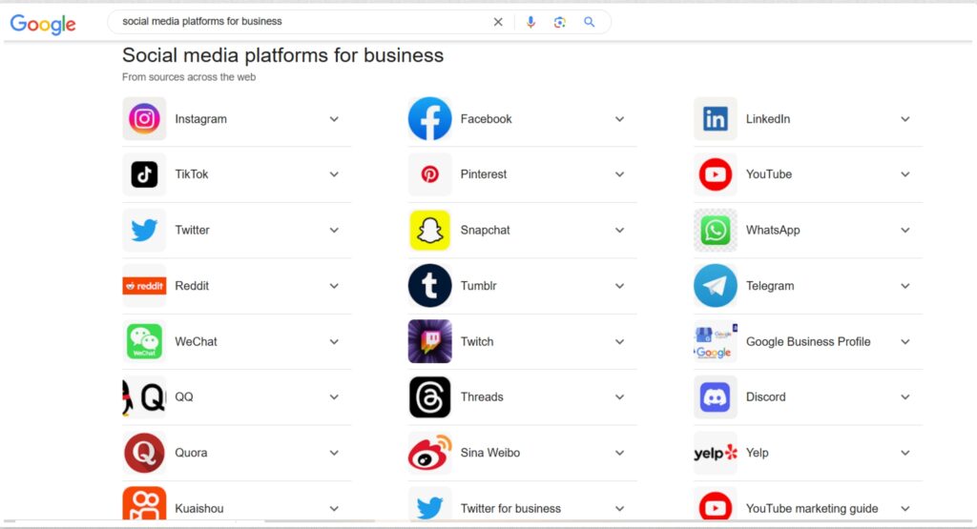Expand the TikTok entry chevron
This screenshot has height=529, width=977.
pos(334,174)
